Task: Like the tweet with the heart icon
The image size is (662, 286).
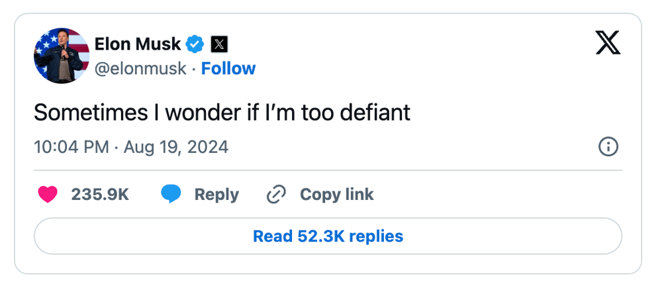Action: click(x=48, y=195)
